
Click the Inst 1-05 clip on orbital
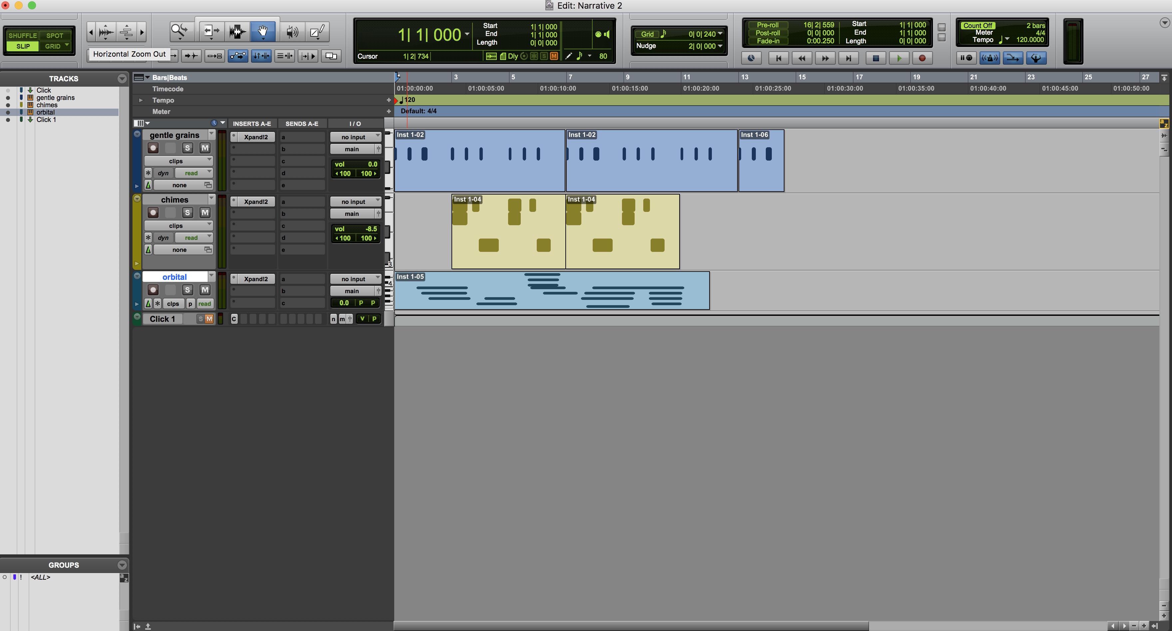pyautogui.click(x=552, y=291)
